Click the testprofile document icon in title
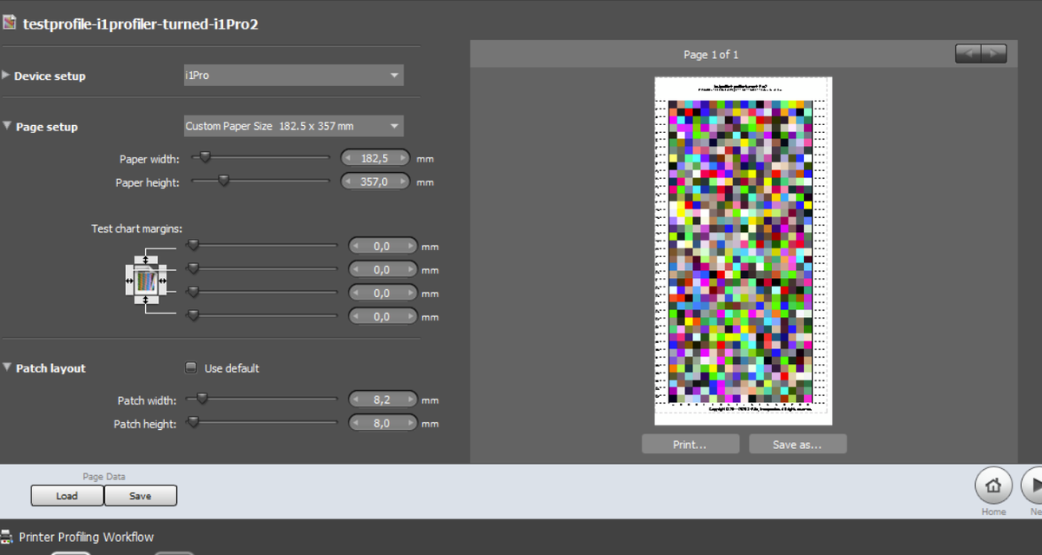 point(9,23)
